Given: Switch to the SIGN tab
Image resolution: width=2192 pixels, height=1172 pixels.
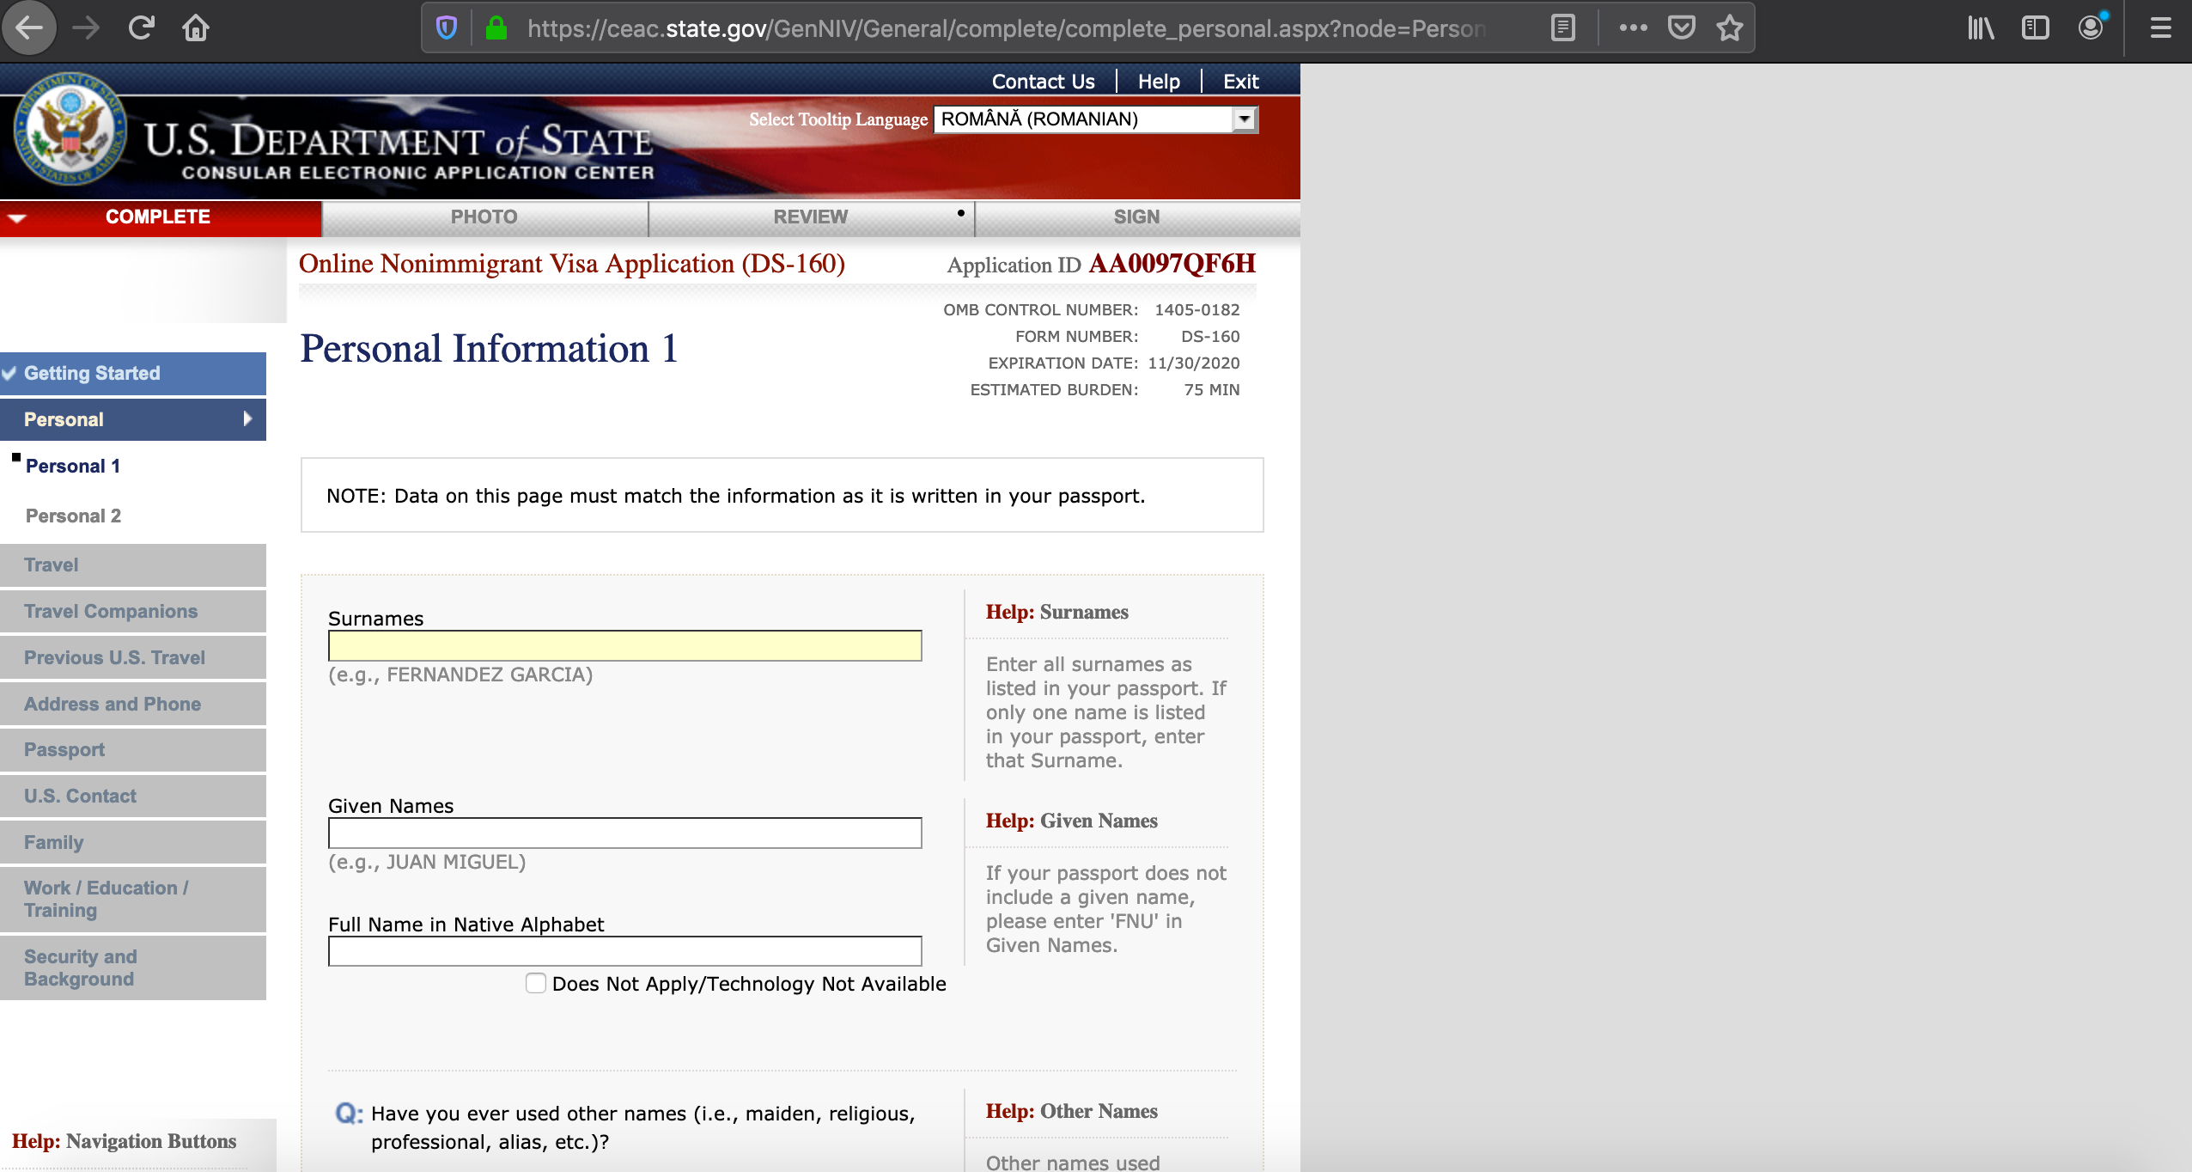Looking at the screenshot, I should pos(1136,217).
